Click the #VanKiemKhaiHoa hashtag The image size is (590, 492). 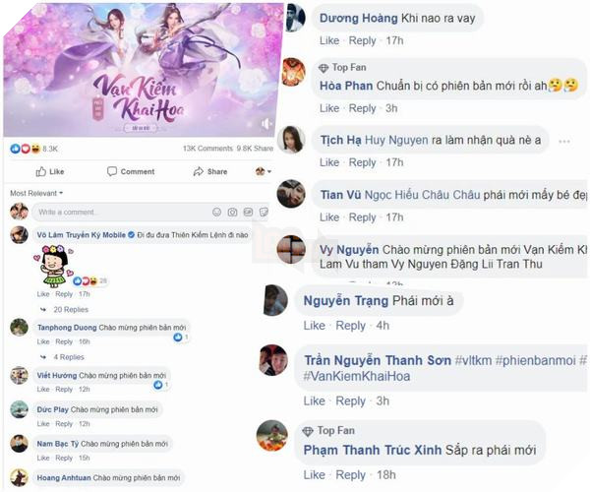357,376
